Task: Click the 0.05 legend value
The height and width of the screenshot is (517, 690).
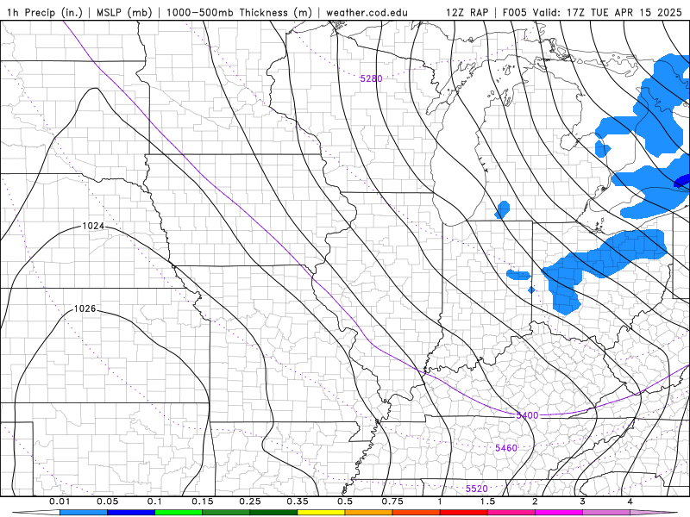Action: (107, 501)
